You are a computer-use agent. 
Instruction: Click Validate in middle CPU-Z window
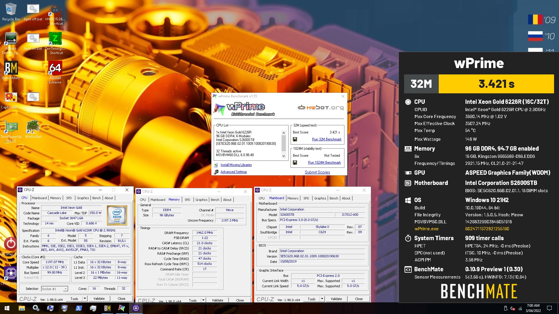(217, 300)
